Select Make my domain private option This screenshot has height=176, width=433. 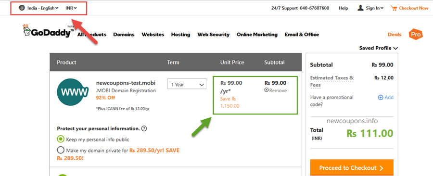pyautogui.click(x=61, y=151)
